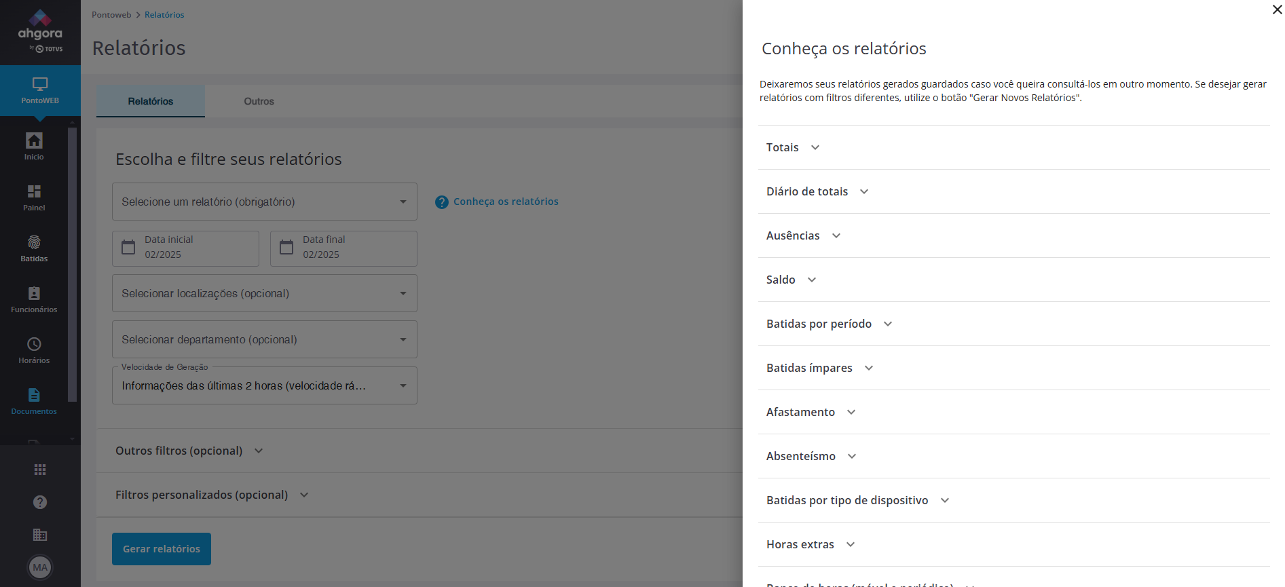Click the company building icon in sidebar
Viewport: 1285px width, 587px height.
pos(40,535)
